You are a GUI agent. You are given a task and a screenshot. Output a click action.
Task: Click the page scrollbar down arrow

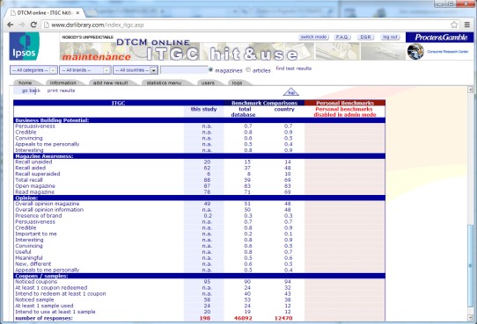click(470, 318)
